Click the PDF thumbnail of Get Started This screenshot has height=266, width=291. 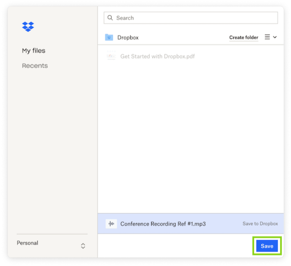click(111, 55)
